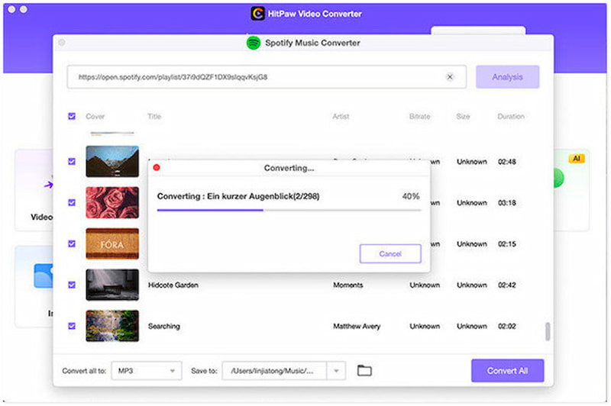The width and height of the screenshot is (611, 406).
Task: Open the output folder icon
Action: (364, 371)
